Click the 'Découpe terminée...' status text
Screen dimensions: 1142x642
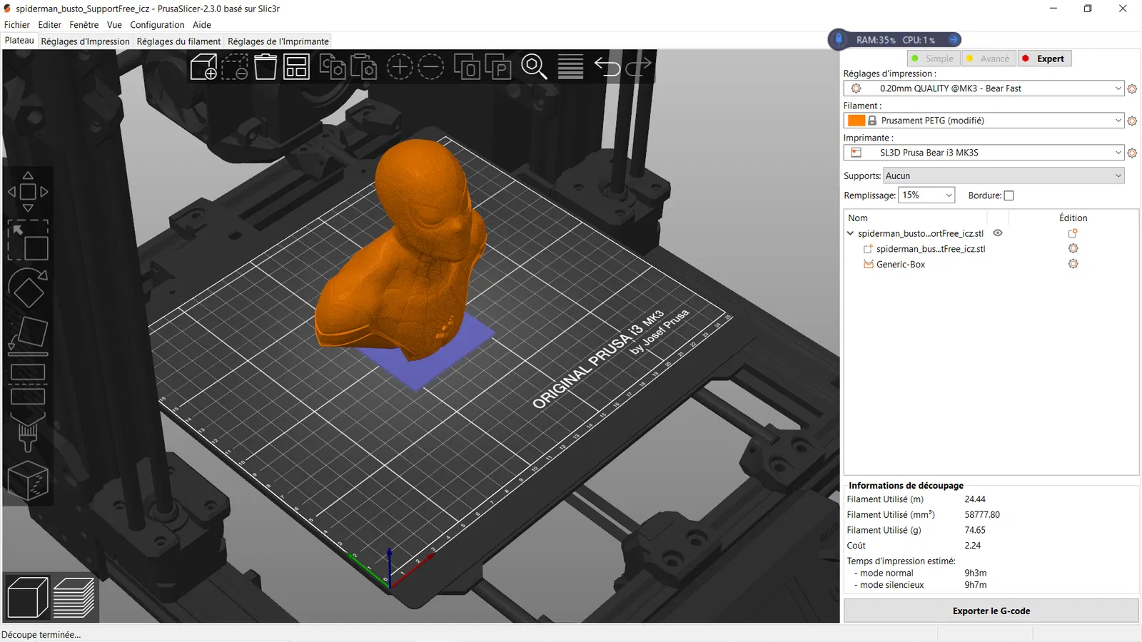41,635
